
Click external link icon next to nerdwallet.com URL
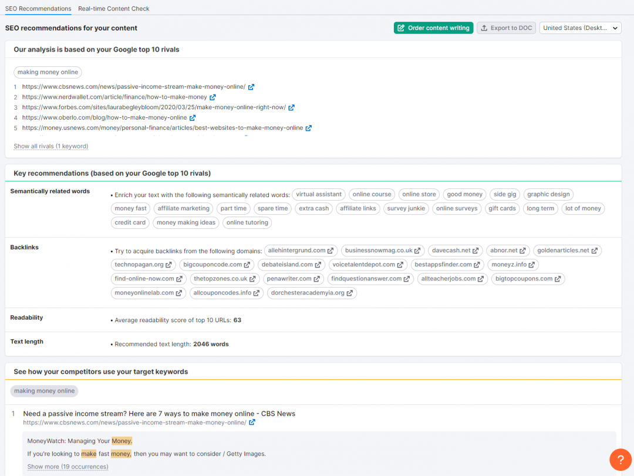(213, 97)
